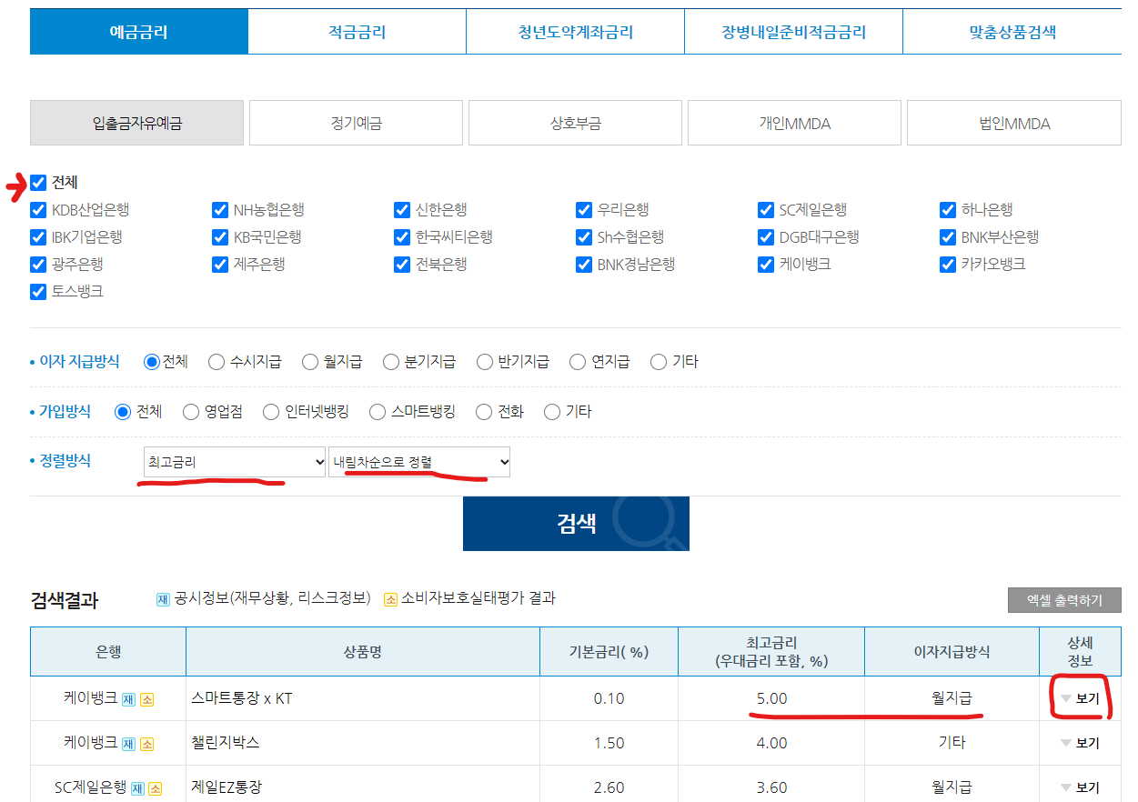Uncheck the 전체 select-all bank checkbox
Image resolution: width=1138 pixels, height=802 pixels.
[x=38, y=182]
